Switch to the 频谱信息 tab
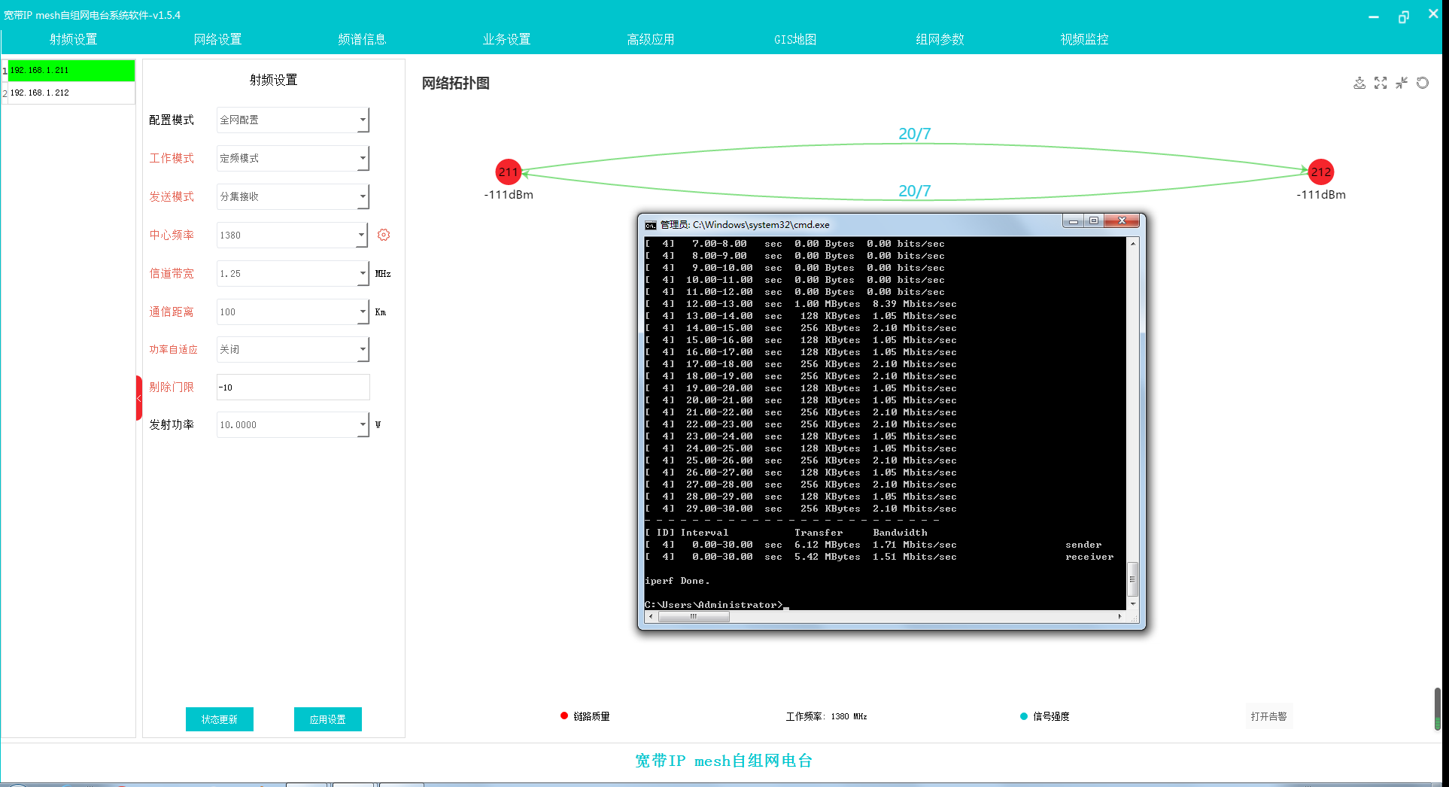1449x787 pixels. [362, 39]
